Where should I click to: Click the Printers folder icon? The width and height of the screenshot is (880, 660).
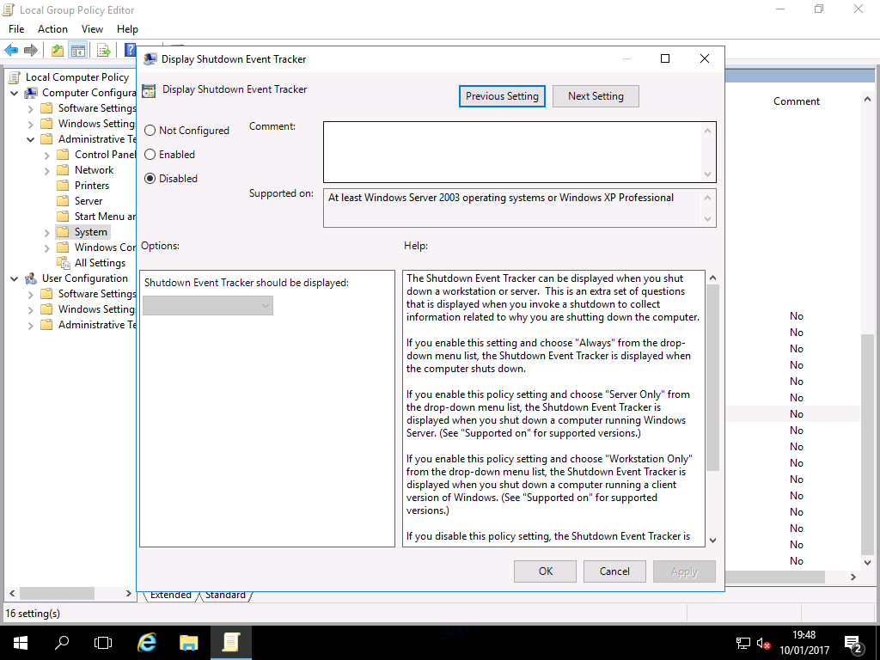[64, 186]
